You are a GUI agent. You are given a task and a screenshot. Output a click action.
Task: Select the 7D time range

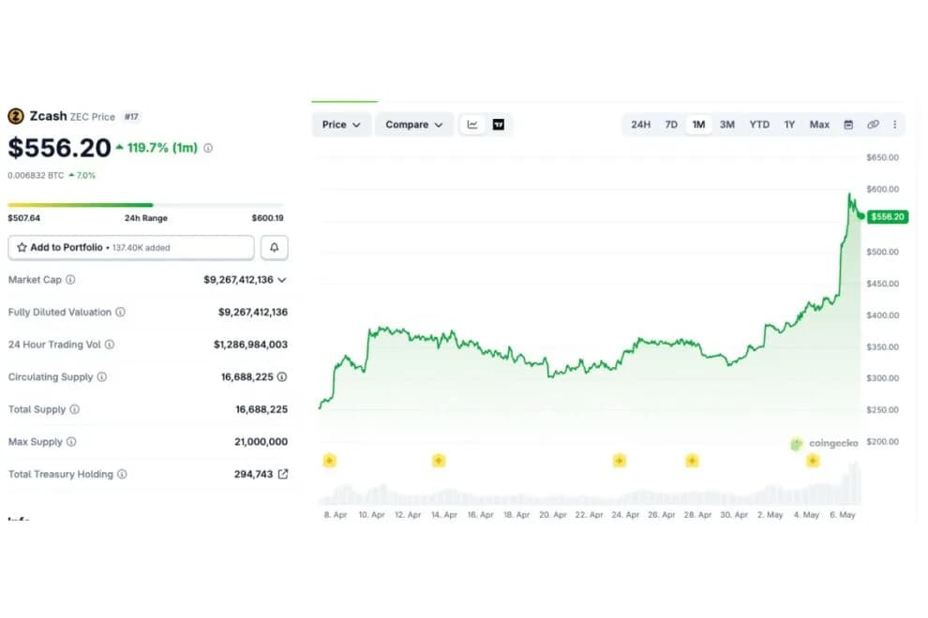tap(671, 125)
